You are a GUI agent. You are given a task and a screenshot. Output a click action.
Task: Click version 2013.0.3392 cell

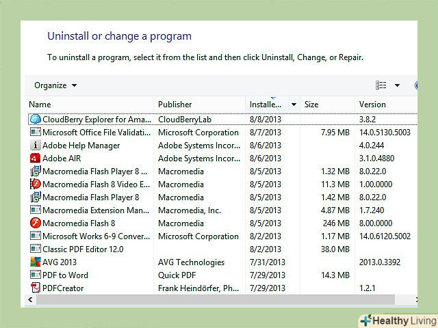[x=380, y=262]
